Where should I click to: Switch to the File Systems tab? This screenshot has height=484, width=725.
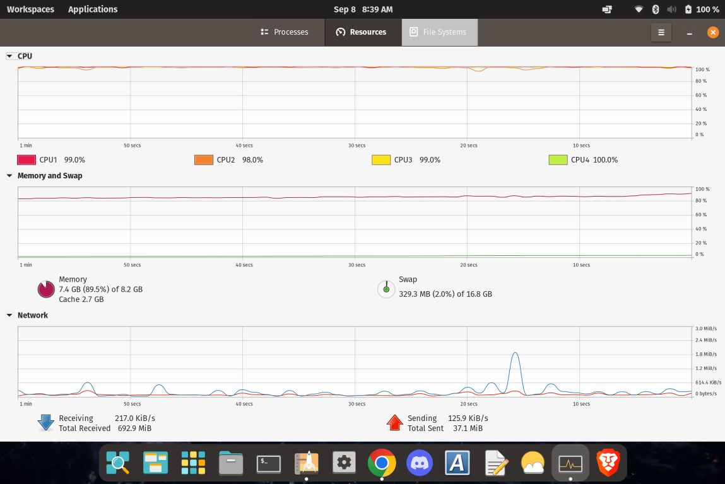pyautogui.click(x=439, y=32)
